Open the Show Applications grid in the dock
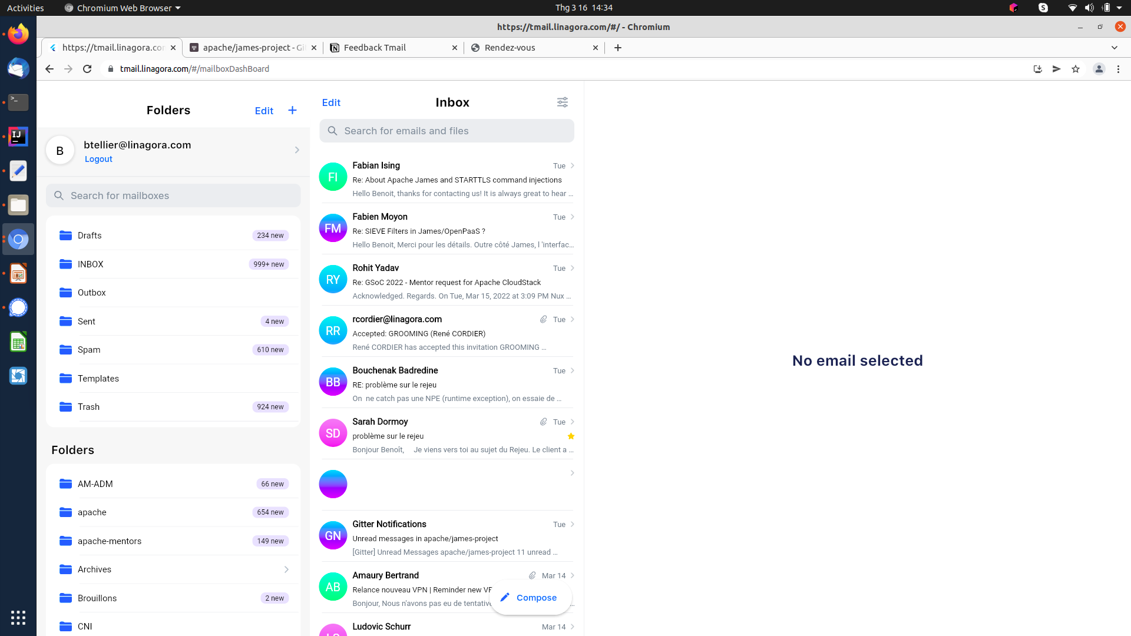Viewport: 1131px width, 636px height. tap(18, 617)
